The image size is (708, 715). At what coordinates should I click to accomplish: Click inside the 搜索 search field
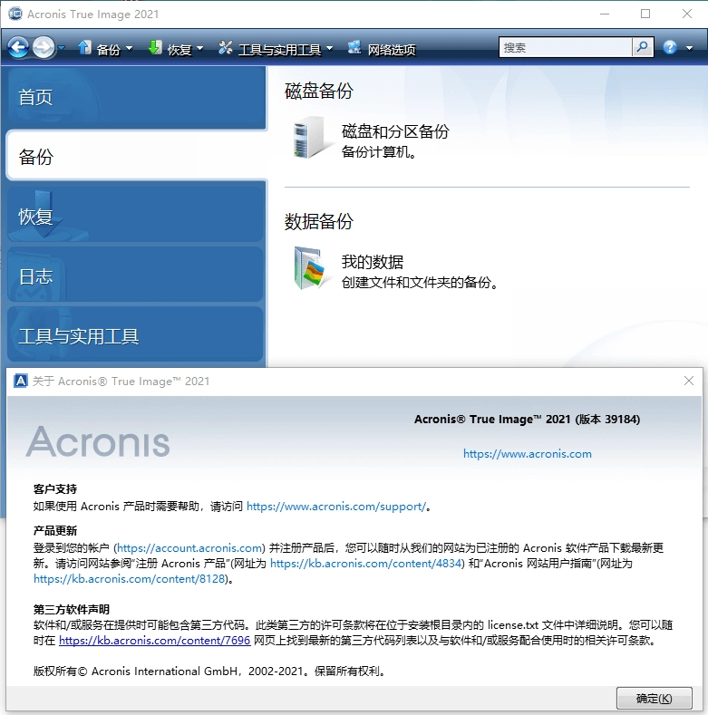click(x=565, y=48)
